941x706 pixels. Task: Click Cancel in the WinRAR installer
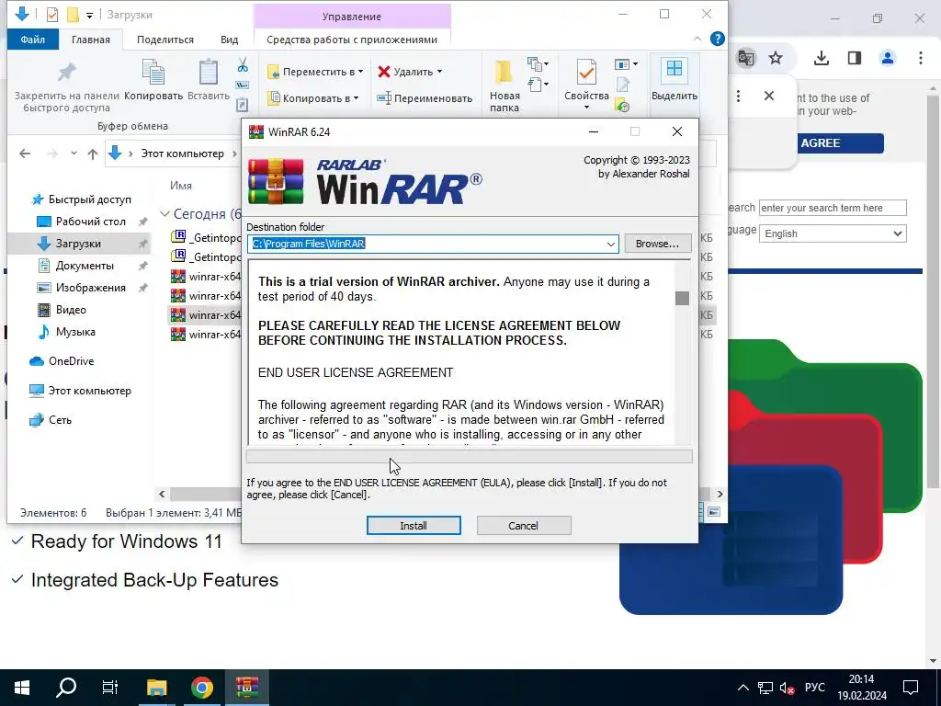pos(523,525)
